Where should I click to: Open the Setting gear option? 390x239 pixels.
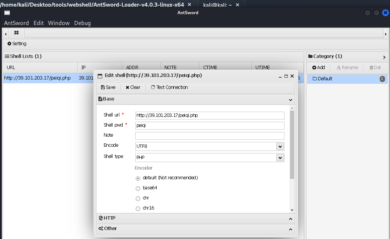[17, 44]
